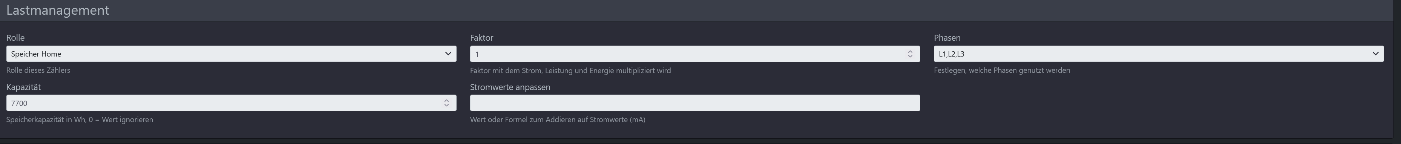Click the chevron arrow of the Phasen select
Screen dimensions: 1401x144
[x=1375, y=54]
